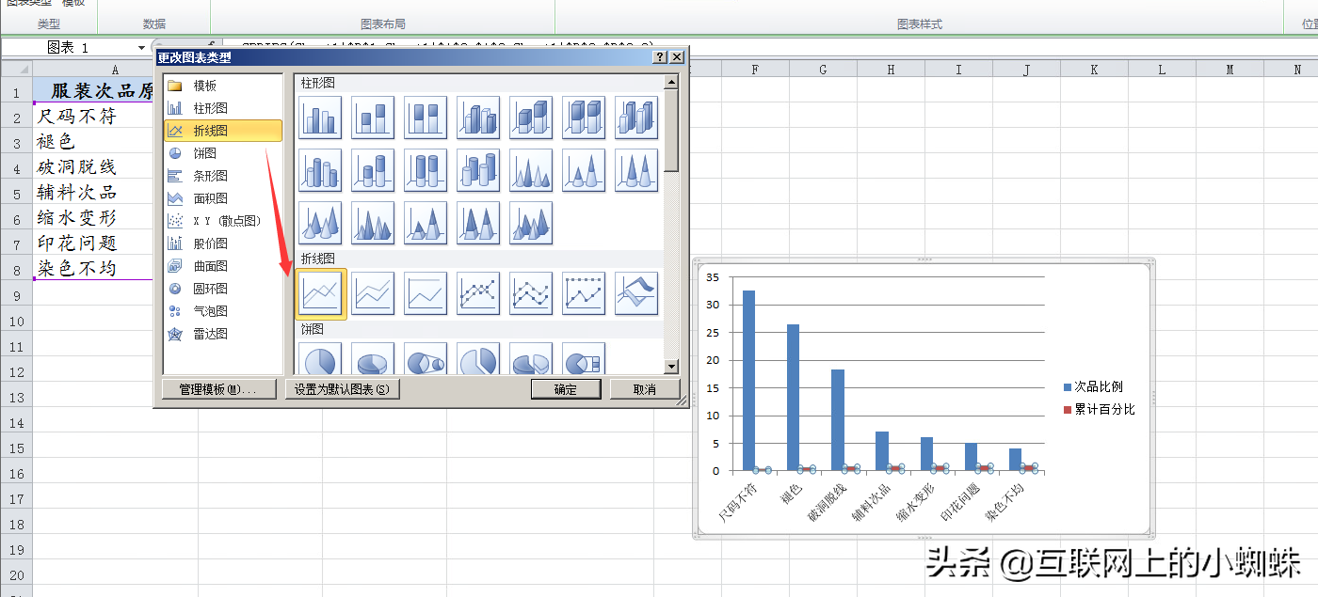Choose the stacked line chart icon
Image resolution: width=1318 pixels, height=597 pixels.
pos(373,293)
